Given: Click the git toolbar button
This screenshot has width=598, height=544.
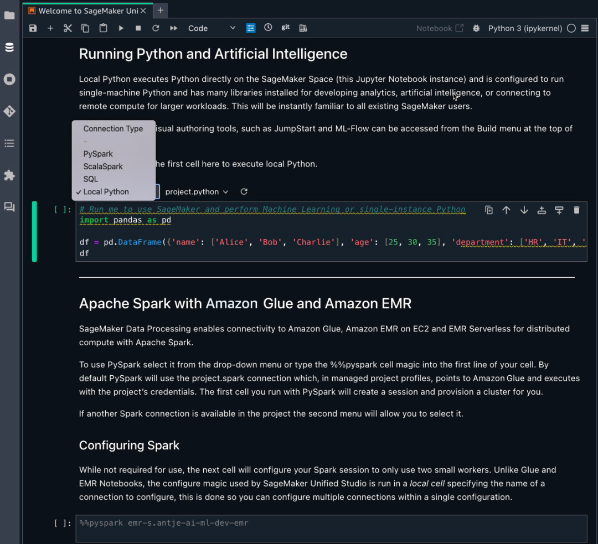Looking at the screenshot, I should (x=285, y=28).
